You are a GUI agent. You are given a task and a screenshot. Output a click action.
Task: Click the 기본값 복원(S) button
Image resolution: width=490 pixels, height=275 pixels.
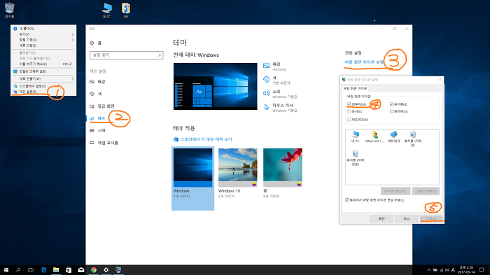point(426,190)
